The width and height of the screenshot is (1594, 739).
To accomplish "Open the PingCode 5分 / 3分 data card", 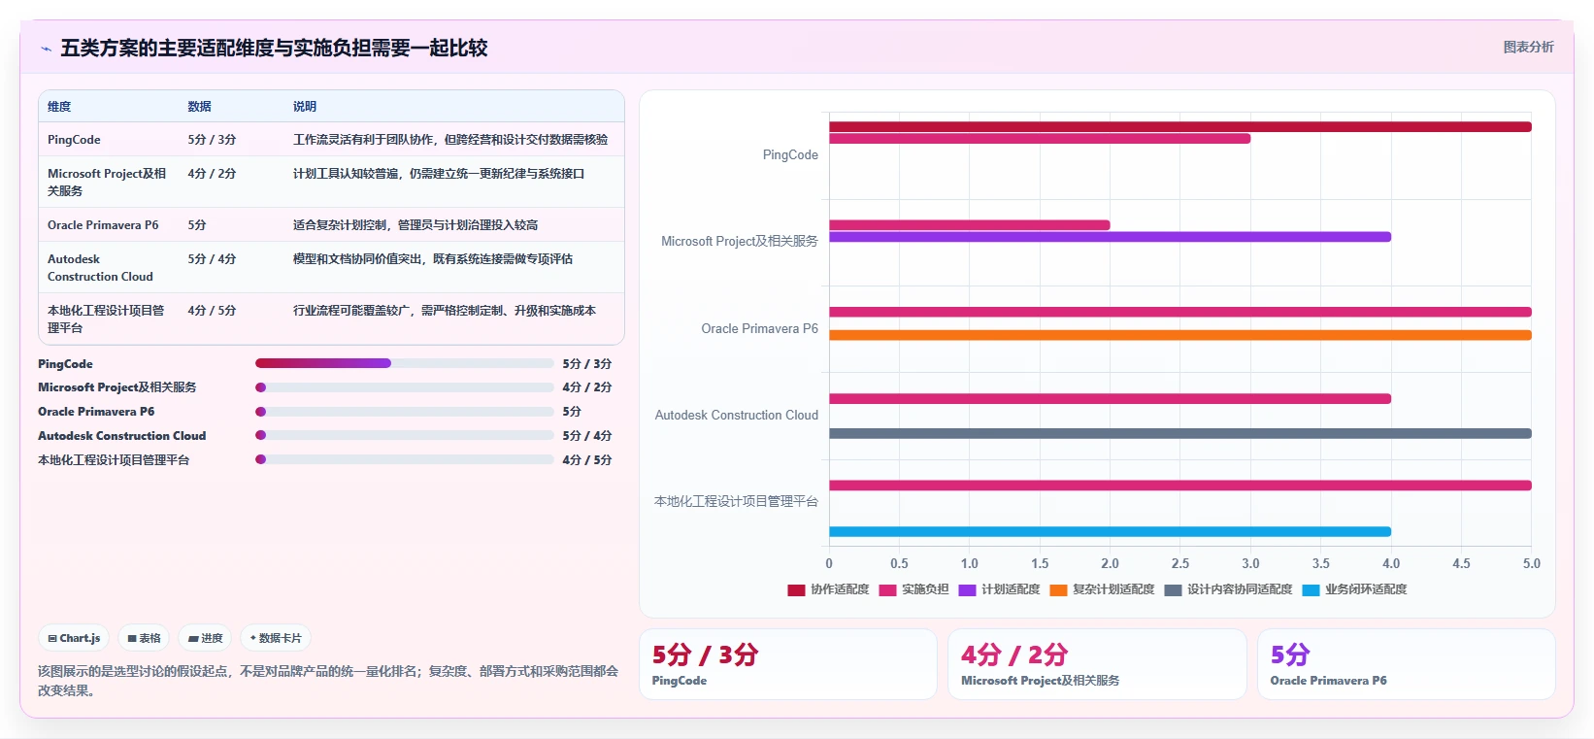I will click(x=788, y=664).
